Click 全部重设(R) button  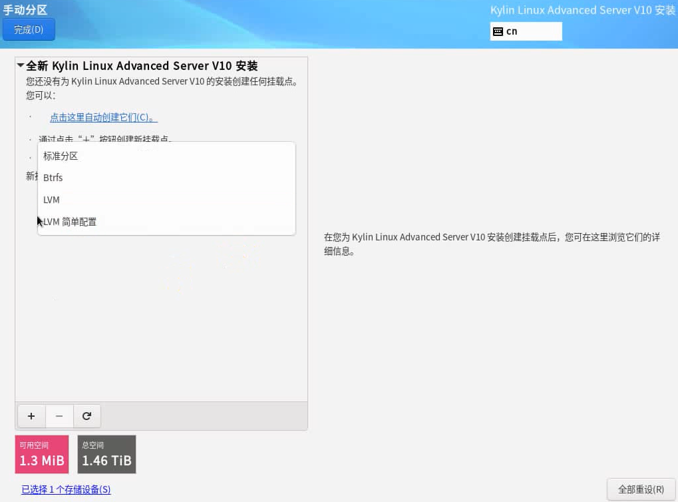[x=641, y=489]
